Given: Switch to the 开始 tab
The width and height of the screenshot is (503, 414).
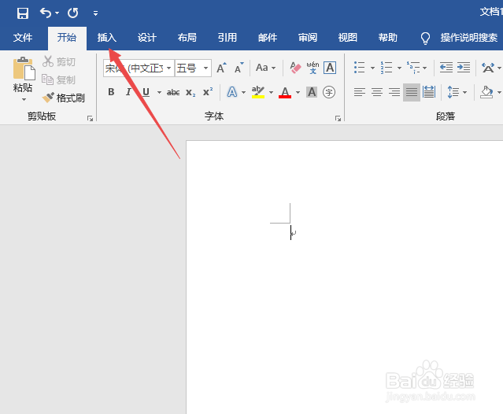Looking at the screenshot, I should pyautogui.click(x=67, y=38).
